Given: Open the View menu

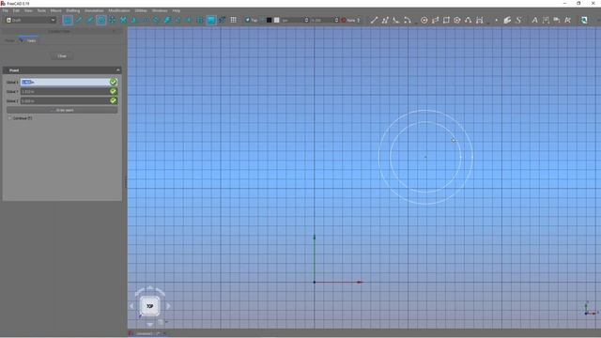Looking at the screenshot, I should [28, 10].
